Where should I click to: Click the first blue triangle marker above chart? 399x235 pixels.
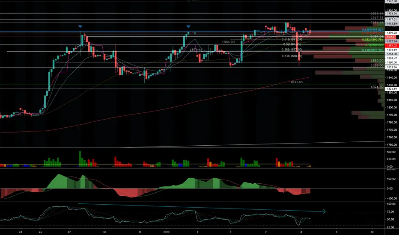coord(80,26)
